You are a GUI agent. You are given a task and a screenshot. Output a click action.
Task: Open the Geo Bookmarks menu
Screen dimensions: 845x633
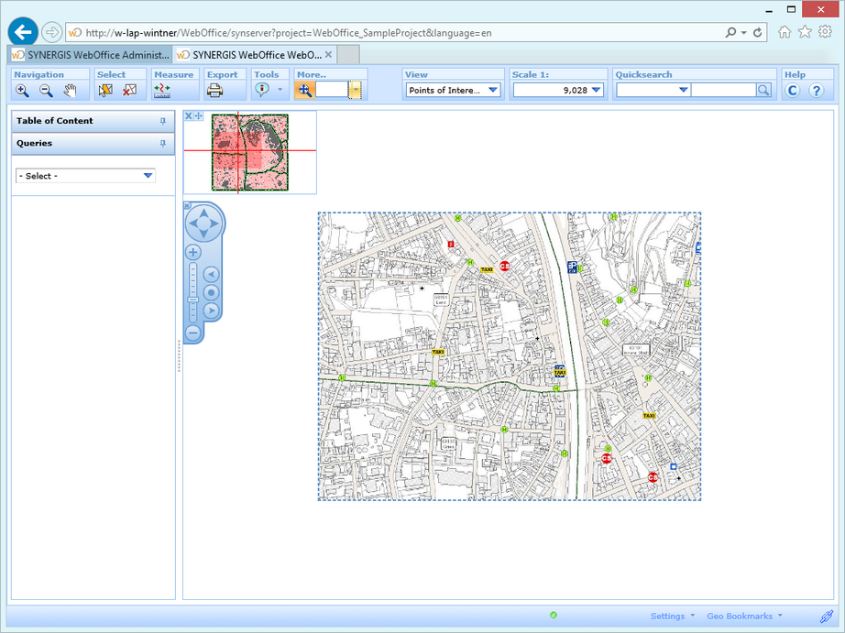741,616
